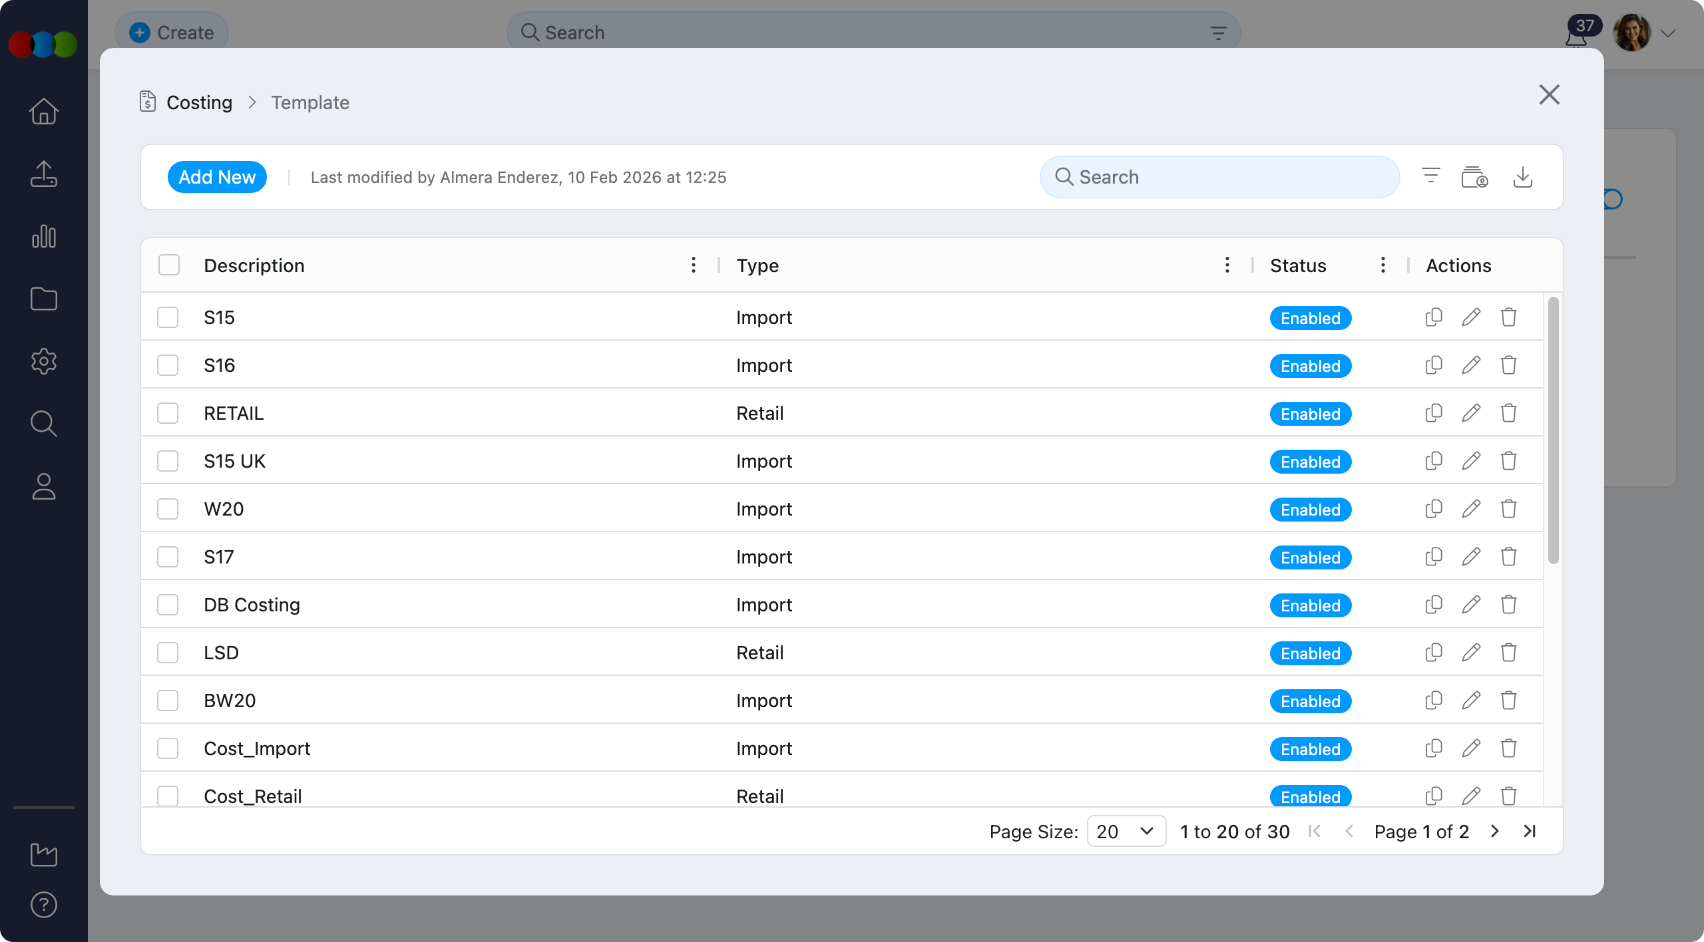This screenshot has width=1704, height=942.
Task: Go to next page of templates
Action: tap(1494, 831)
